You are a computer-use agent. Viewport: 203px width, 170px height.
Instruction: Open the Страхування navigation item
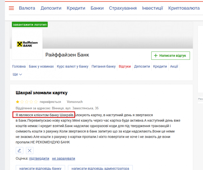[x=123, y=8]
